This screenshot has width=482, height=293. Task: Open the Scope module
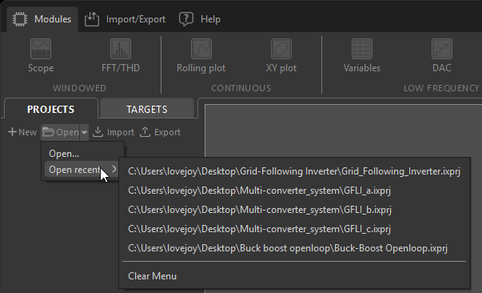pyautogui.click(x=41, y=56)
